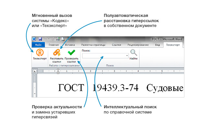Click the quick print icon
This screenshot has height=133, width=210.
pyautogui.click(x=58, y=39)
